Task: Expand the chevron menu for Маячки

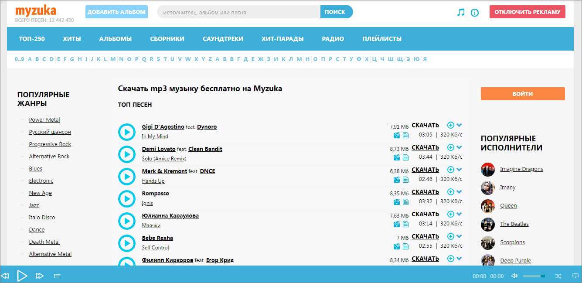Action: pyautogui.click(x=459, y=214)
